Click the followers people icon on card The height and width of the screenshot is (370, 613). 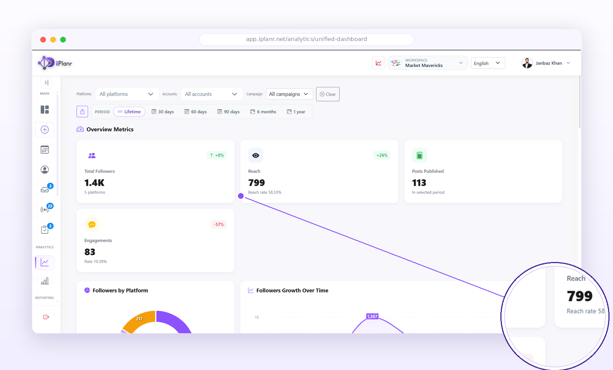coord(92,155)
